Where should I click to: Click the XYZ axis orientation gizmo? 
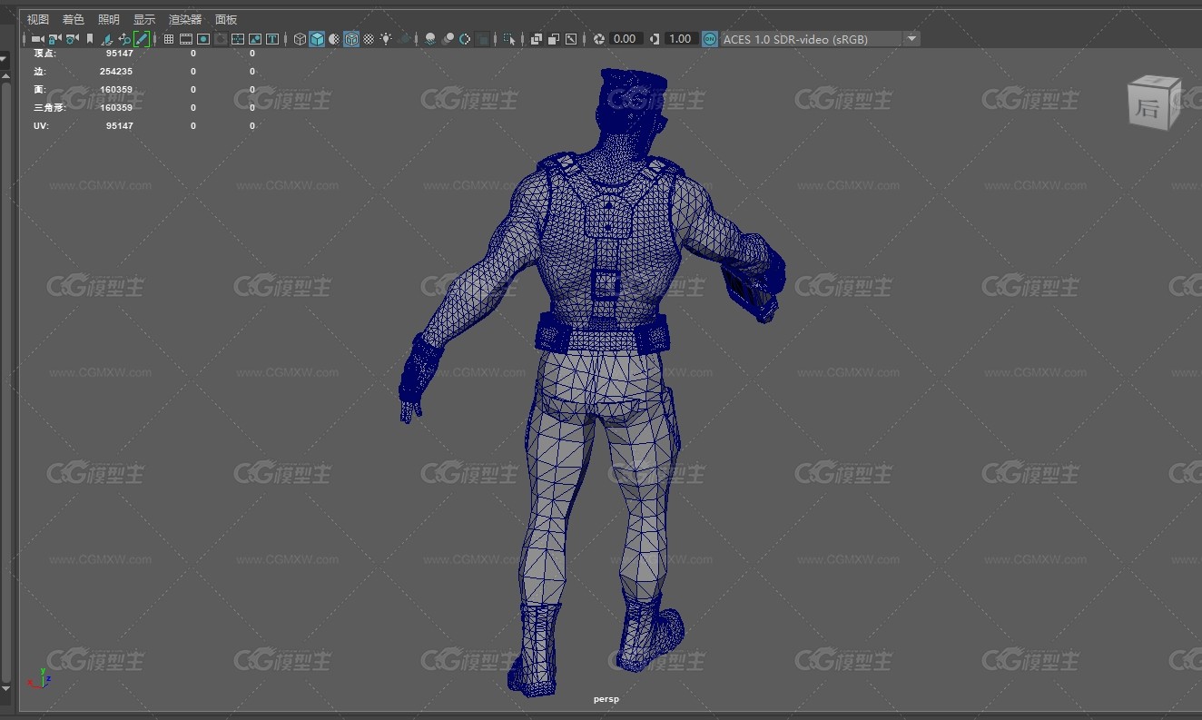point(41,677)
